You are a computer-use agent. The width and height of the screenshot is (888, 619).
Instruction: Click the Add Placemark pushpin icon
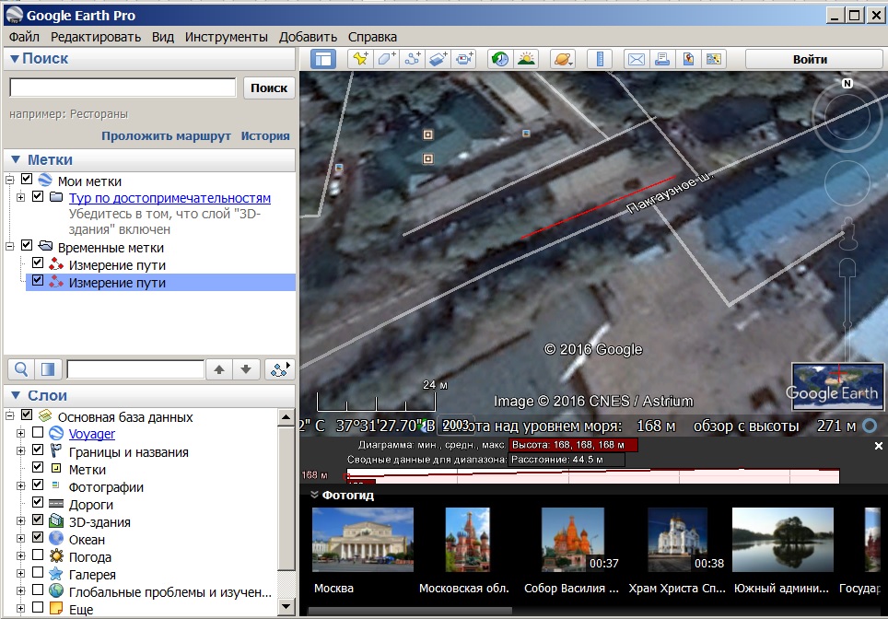(x=359, y=59)
